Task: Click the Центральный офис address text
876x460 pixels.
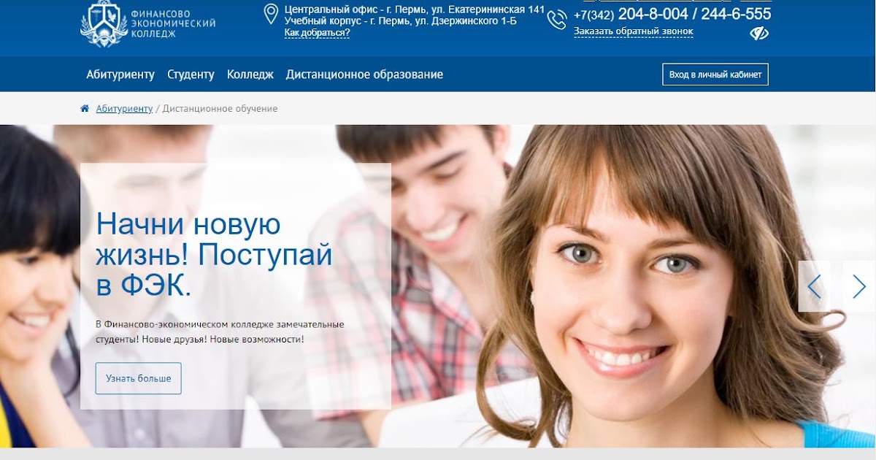Action: 415,9
